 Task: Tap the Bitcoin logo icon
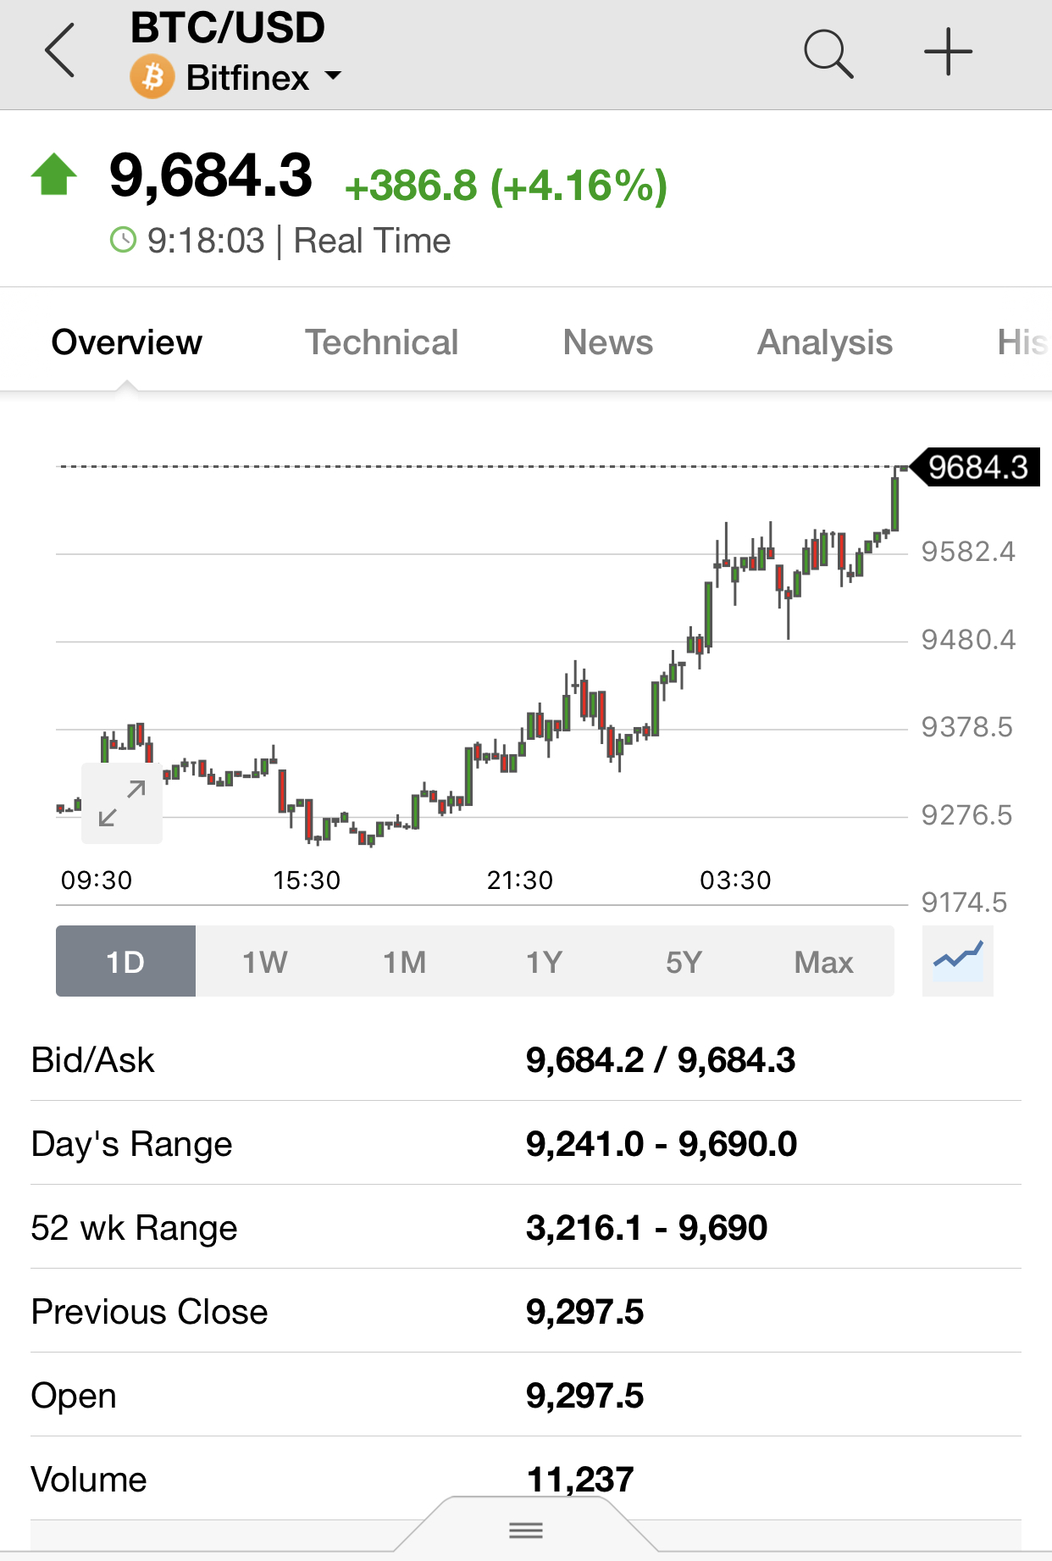coord(152,78)
